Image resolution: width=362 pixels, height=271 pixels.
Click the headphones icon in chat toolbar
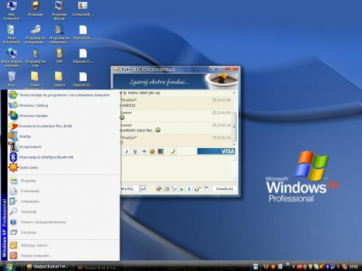click(x=198, y=189)
